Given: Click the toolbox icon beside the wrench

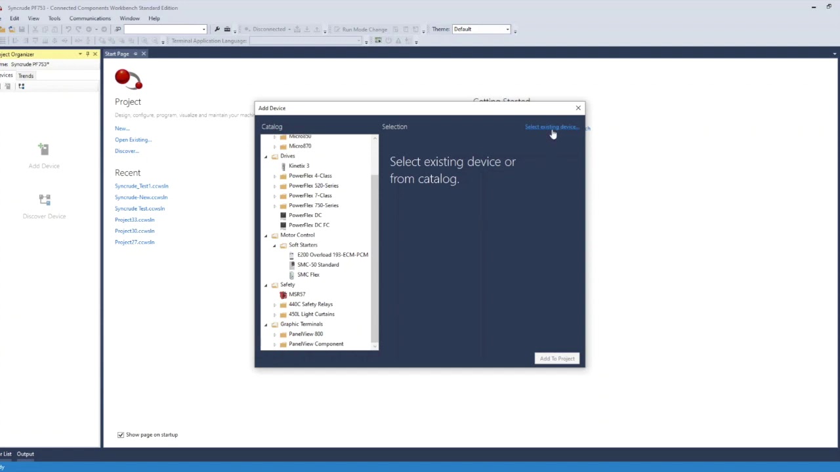Looking at the screenshot, I should tap(227, 29).
